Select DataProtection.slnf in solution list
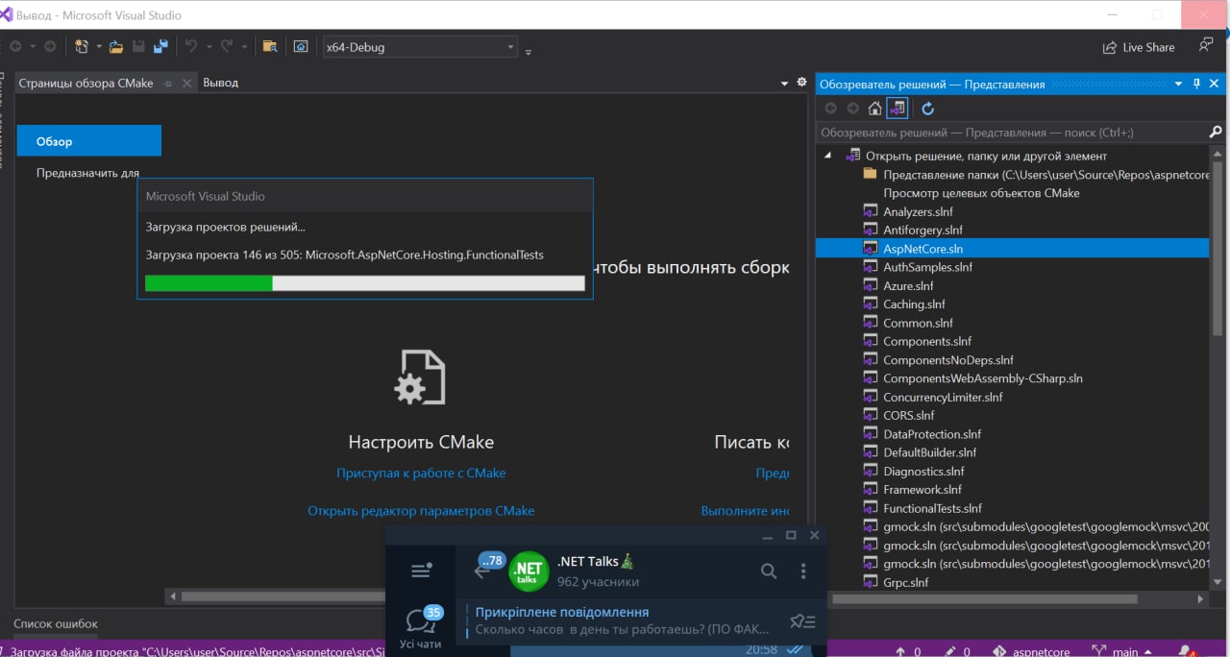Screen dimensions: 1230x657 pos(932,434)
